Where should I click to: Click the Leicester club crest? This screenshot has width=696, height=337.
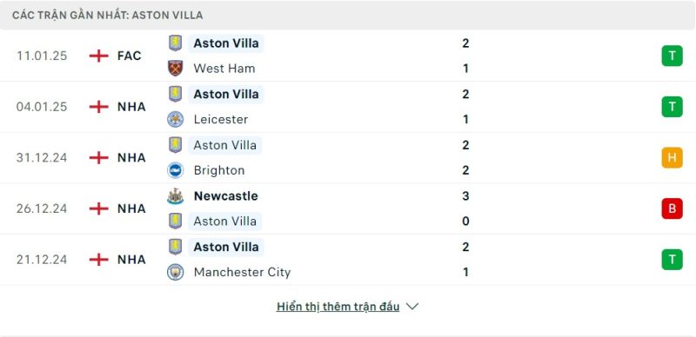(176, 119)
